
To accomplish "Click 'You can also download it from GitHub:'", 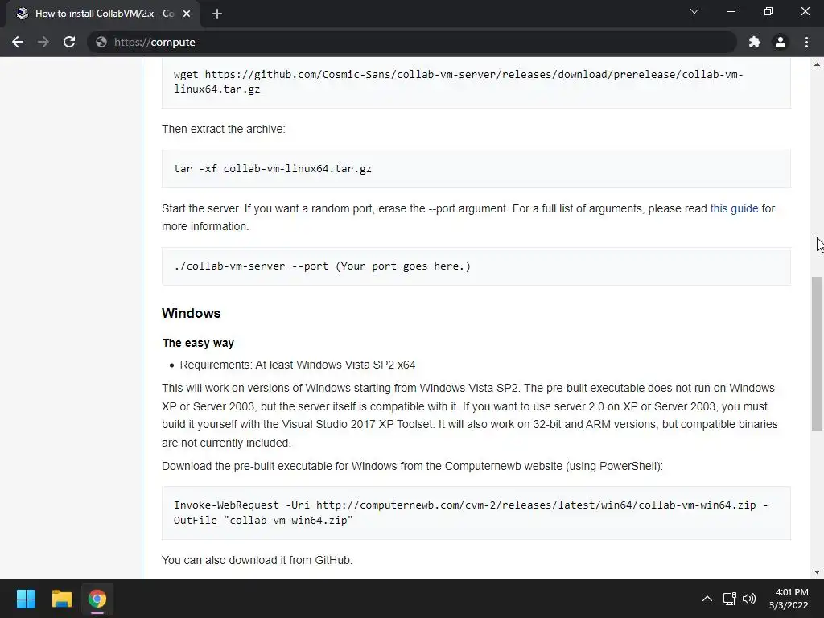I will click(257, 560).
